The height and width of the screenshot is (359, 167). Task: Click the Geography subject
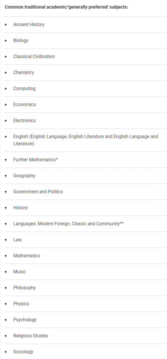click(24, 175)
